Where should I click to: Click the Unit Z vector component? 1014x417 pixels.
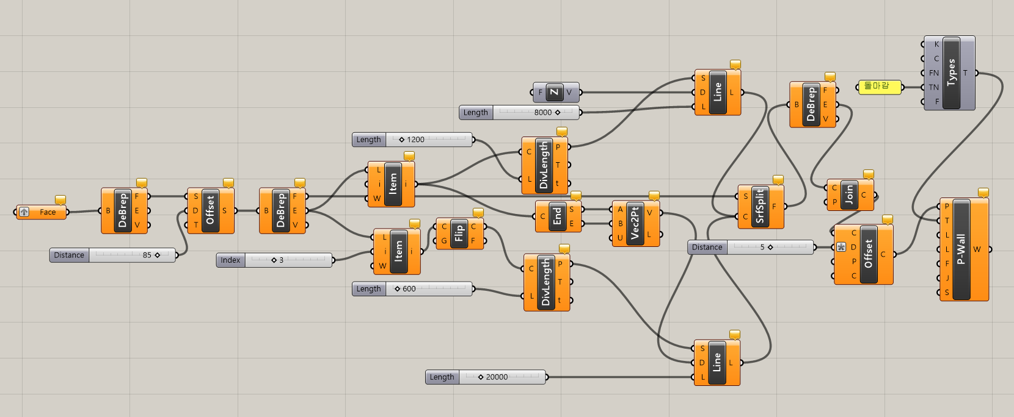[554, 93]
